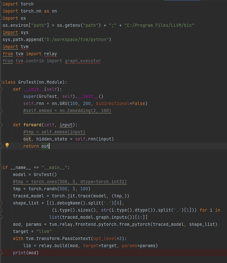Viewport: 227px width, 263px height.
Task: Fold the if __name__ main block
Action: (x=1, y=168)
